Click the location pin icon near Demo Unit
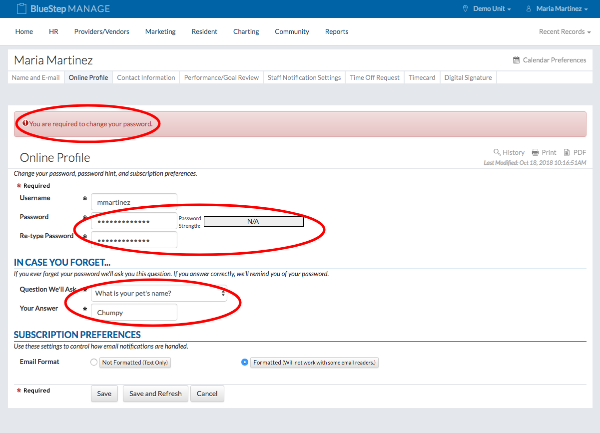600x433 pixels. tap(465, 9)
